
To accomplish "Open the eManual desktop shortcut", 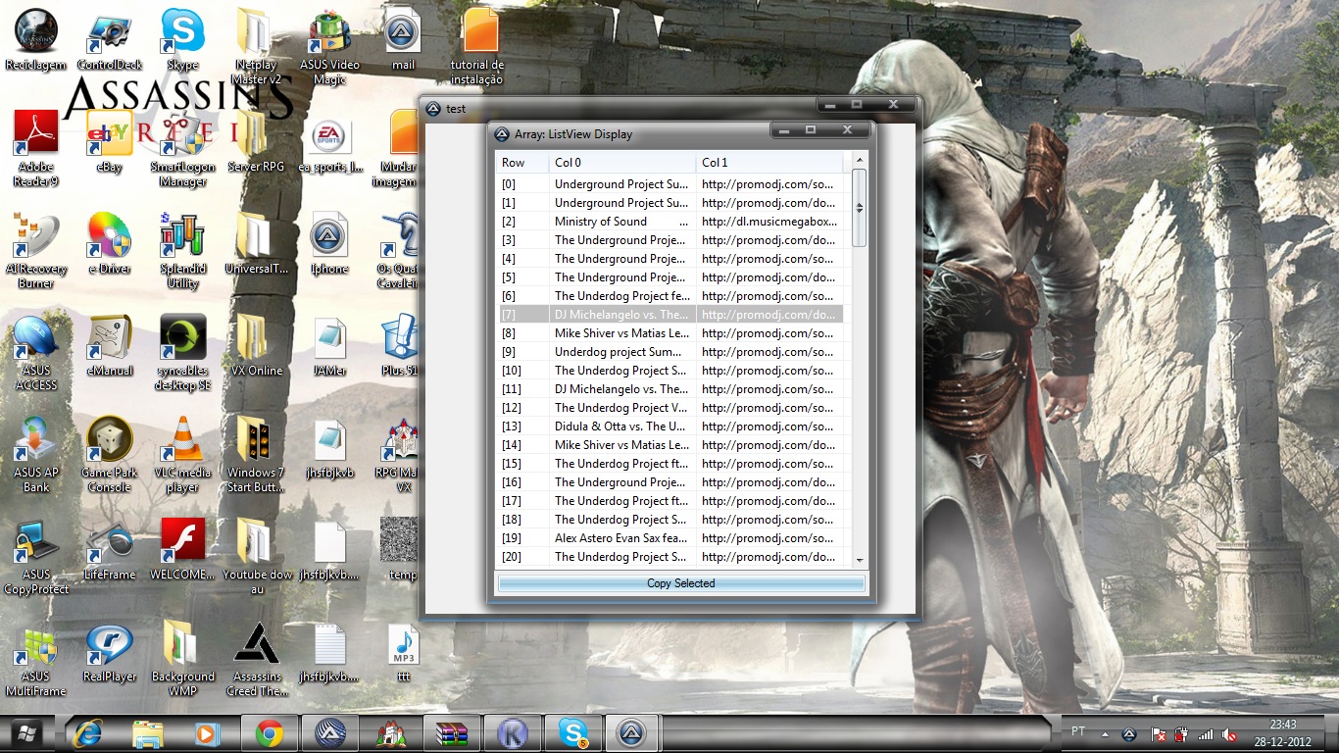I will pyautogui.click(x=109, y=345).
